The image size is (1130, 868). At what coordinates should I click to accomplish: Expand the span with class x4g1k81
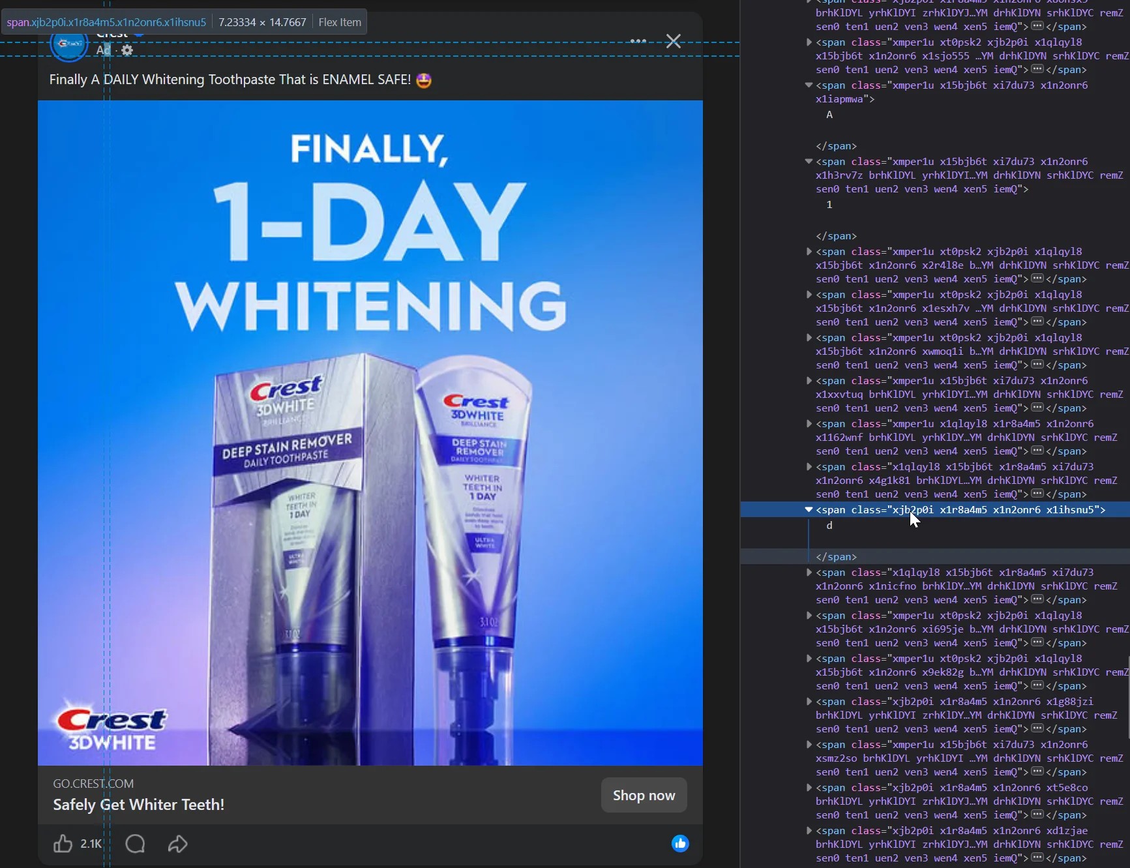click(809, 467)
